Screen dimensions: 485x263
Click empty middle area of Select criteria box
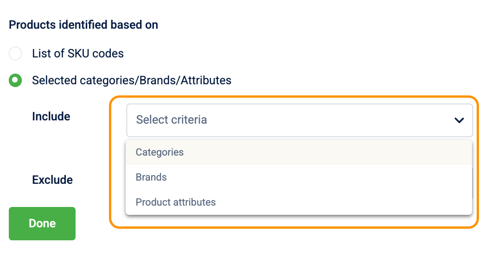coord(325,120)
